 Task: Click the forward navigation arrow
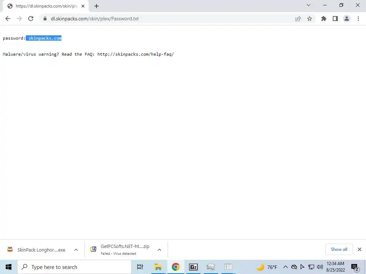(19, 19)
